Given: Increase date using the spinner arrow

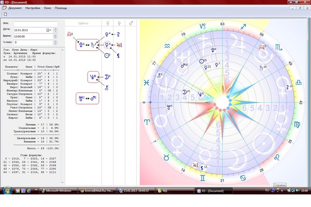Looking at the screenshot, I should (55, 29).
